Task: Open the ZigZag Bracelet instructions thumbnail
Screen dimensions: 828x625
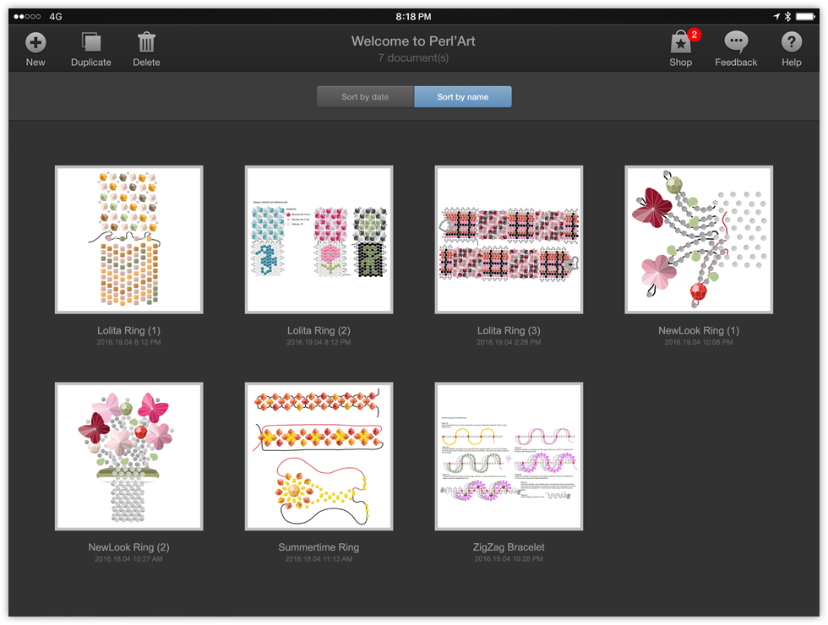Action: click(x=509, y=456)
